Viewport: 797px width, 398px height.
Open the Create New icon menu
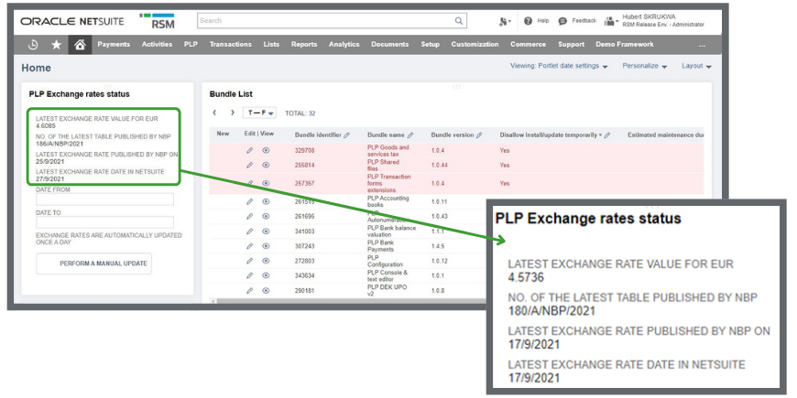click(504, 21)
